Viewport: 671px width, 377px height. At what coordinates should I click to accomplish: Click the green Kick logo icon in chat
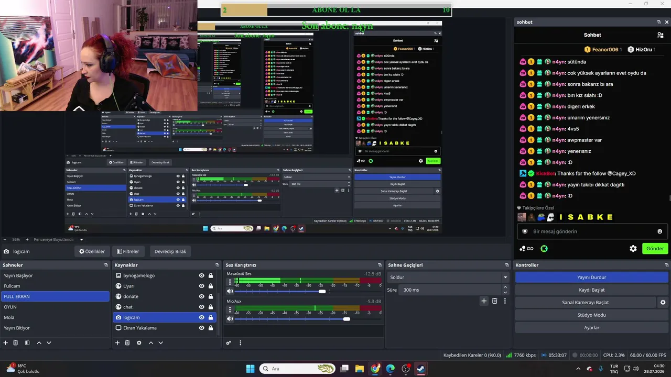(544, 249)
